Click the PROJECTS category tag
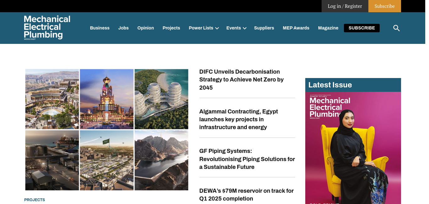429x204 pixels. (x=35, y=200)
